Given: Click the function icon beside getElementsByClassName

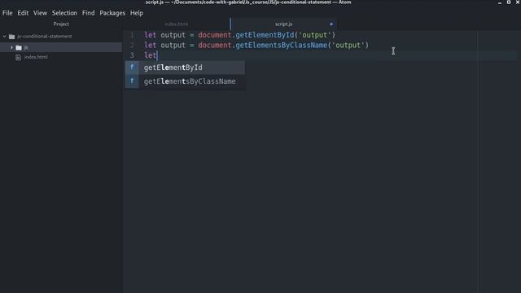Looking at the screenshot, I should click(132, 81).
